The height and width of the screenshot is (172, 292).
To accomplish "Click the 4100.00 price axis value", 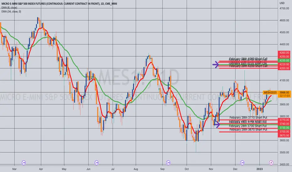I will click(284, 80).
